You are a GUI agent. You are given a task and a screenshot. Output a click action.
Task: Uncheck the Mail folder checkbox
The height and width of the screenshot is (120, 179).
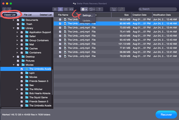click(21, 45)
